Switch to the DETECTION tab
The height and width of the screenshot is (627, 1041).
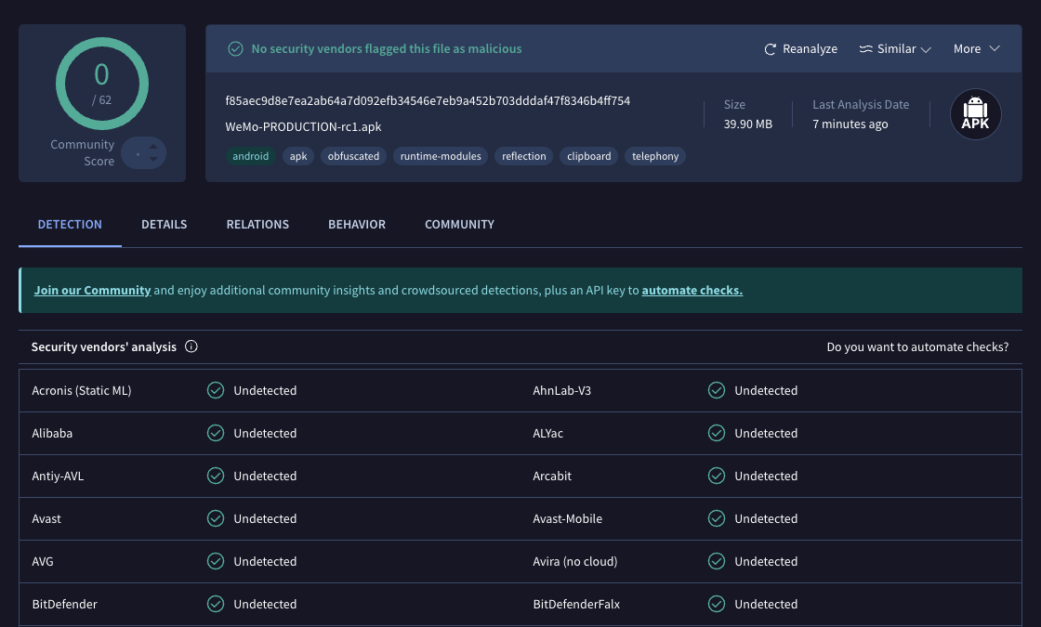[x=70, y=224]
